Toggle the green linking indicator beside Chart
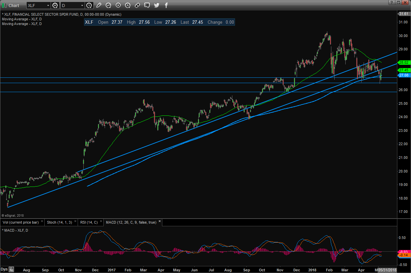 point(4,5)
